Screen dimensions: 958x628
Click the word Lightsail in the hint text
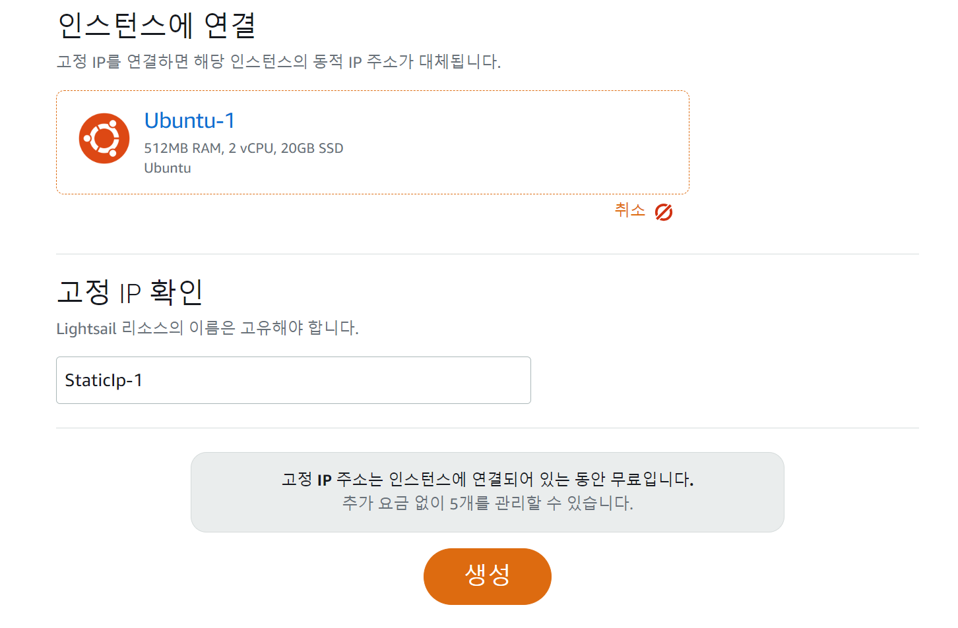86,329
